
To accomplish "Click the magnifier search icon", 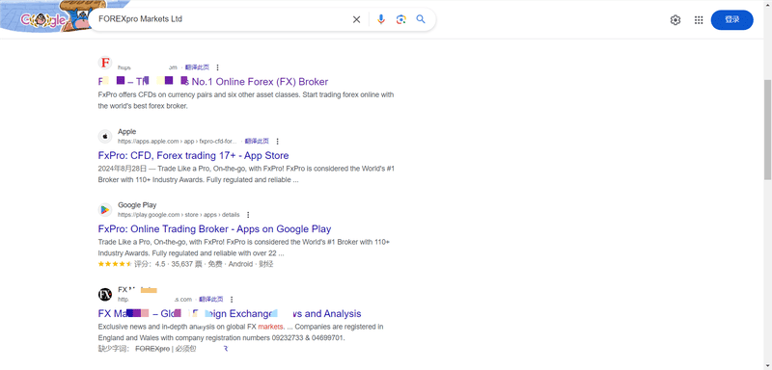I will [421, 19].
